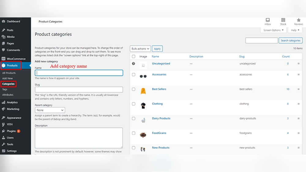Click the Settings icon in sidebar
Image resolution: width=306 pixels, height=172 pixels.
coord(3,151)
